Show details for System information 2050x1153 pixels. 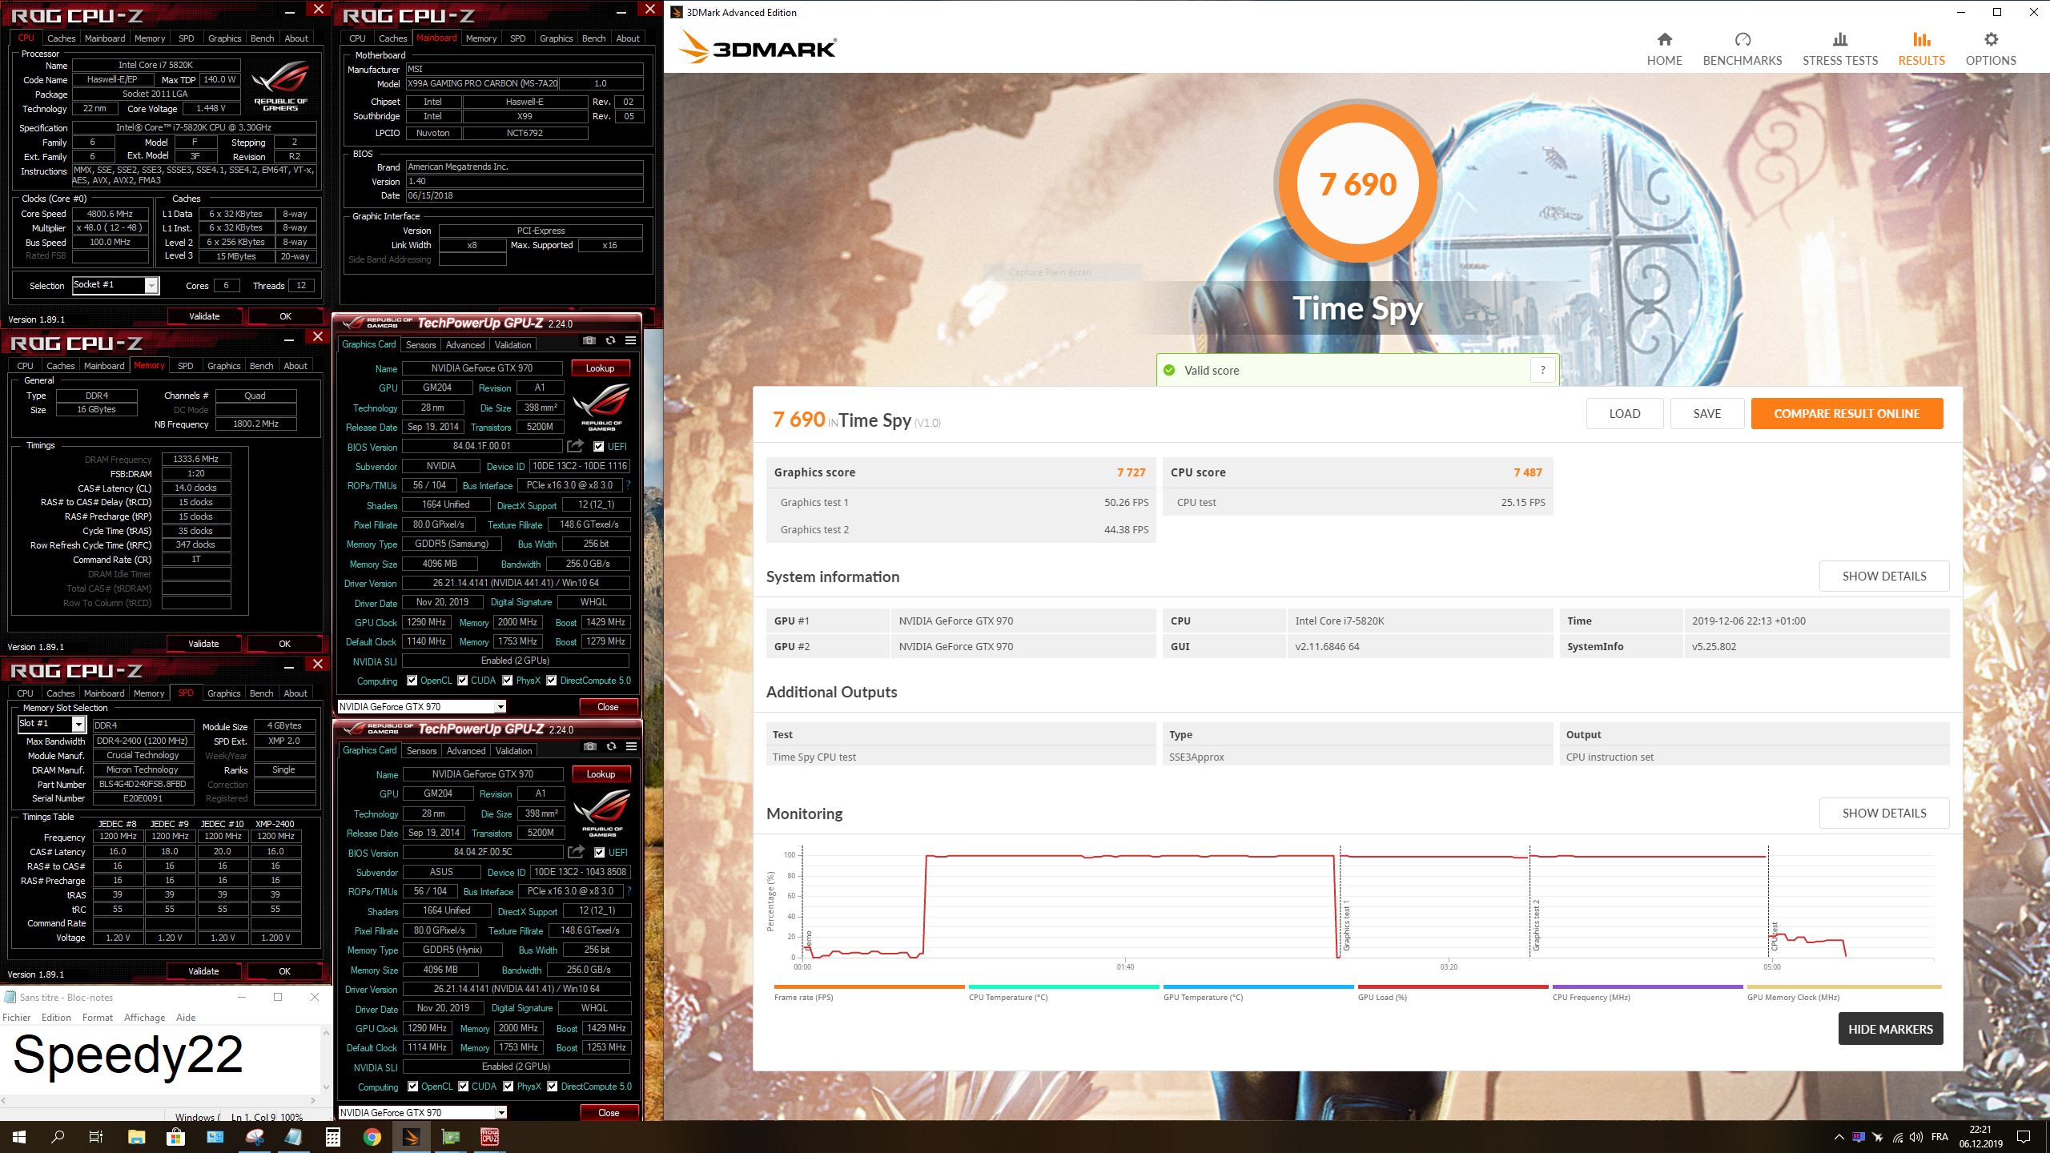pos(1884,576)
